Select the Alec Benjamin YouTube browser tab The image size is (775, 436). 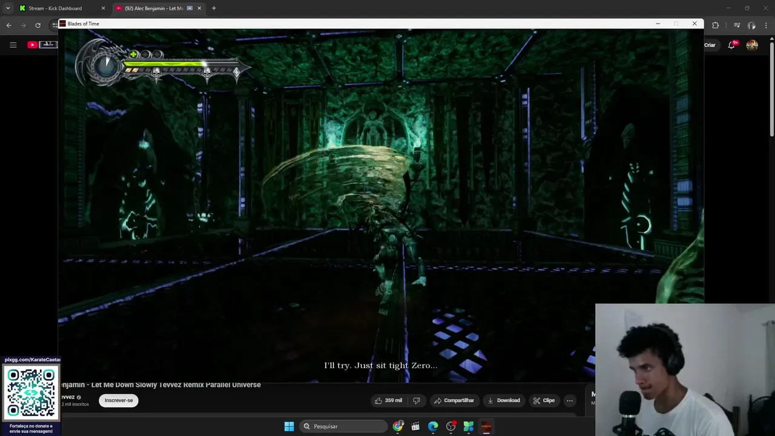coord(154,8)
